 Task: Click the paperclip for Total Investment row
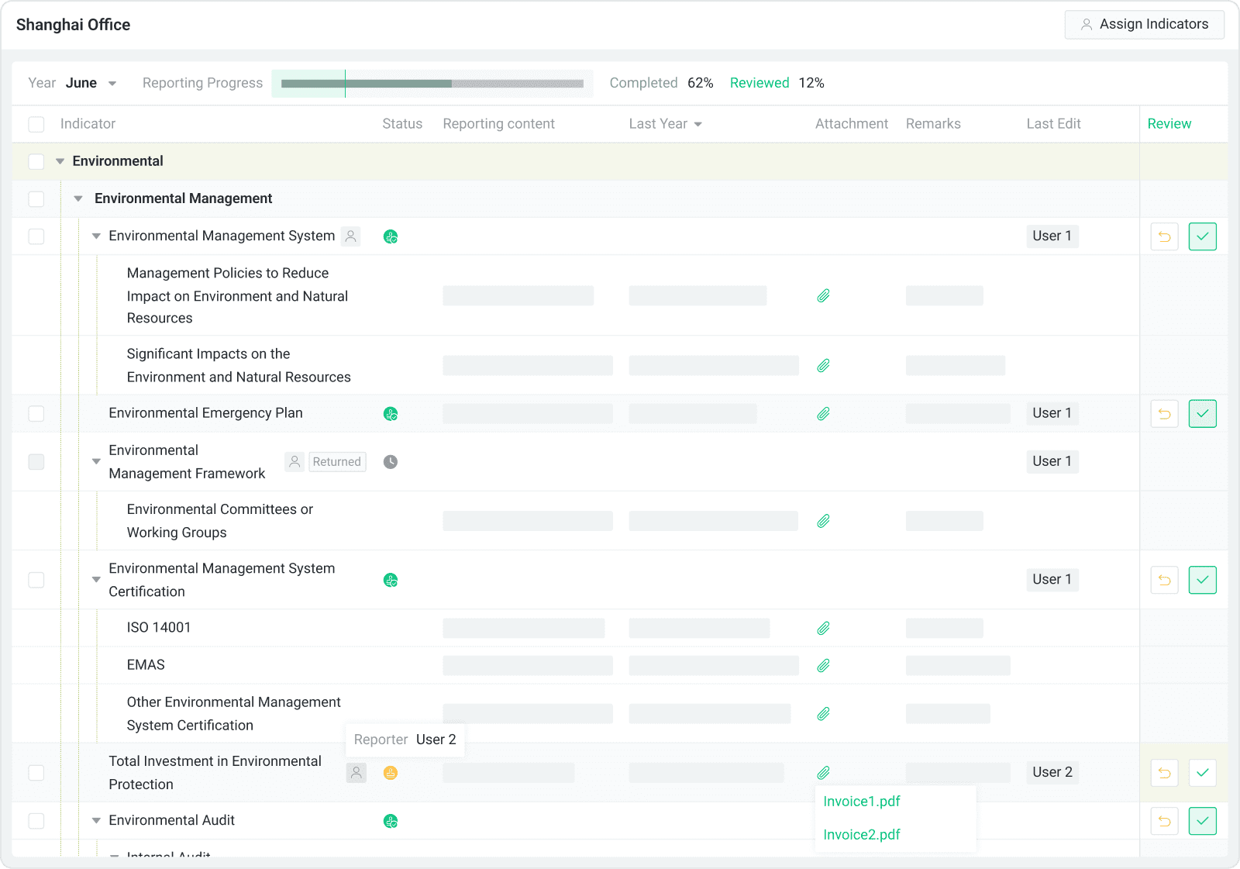point(823,773)
